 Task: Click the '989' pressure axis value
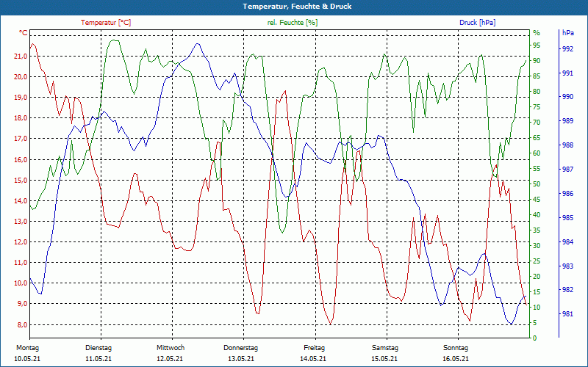tap(568, 121)
